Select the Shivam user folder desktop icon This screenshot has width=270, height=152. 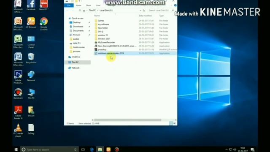point(31,111)
